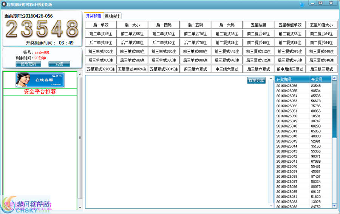The image size is (340, 214).
Task: Click the draw list scrollbar down arrow
Action: [x=334, y=206]
